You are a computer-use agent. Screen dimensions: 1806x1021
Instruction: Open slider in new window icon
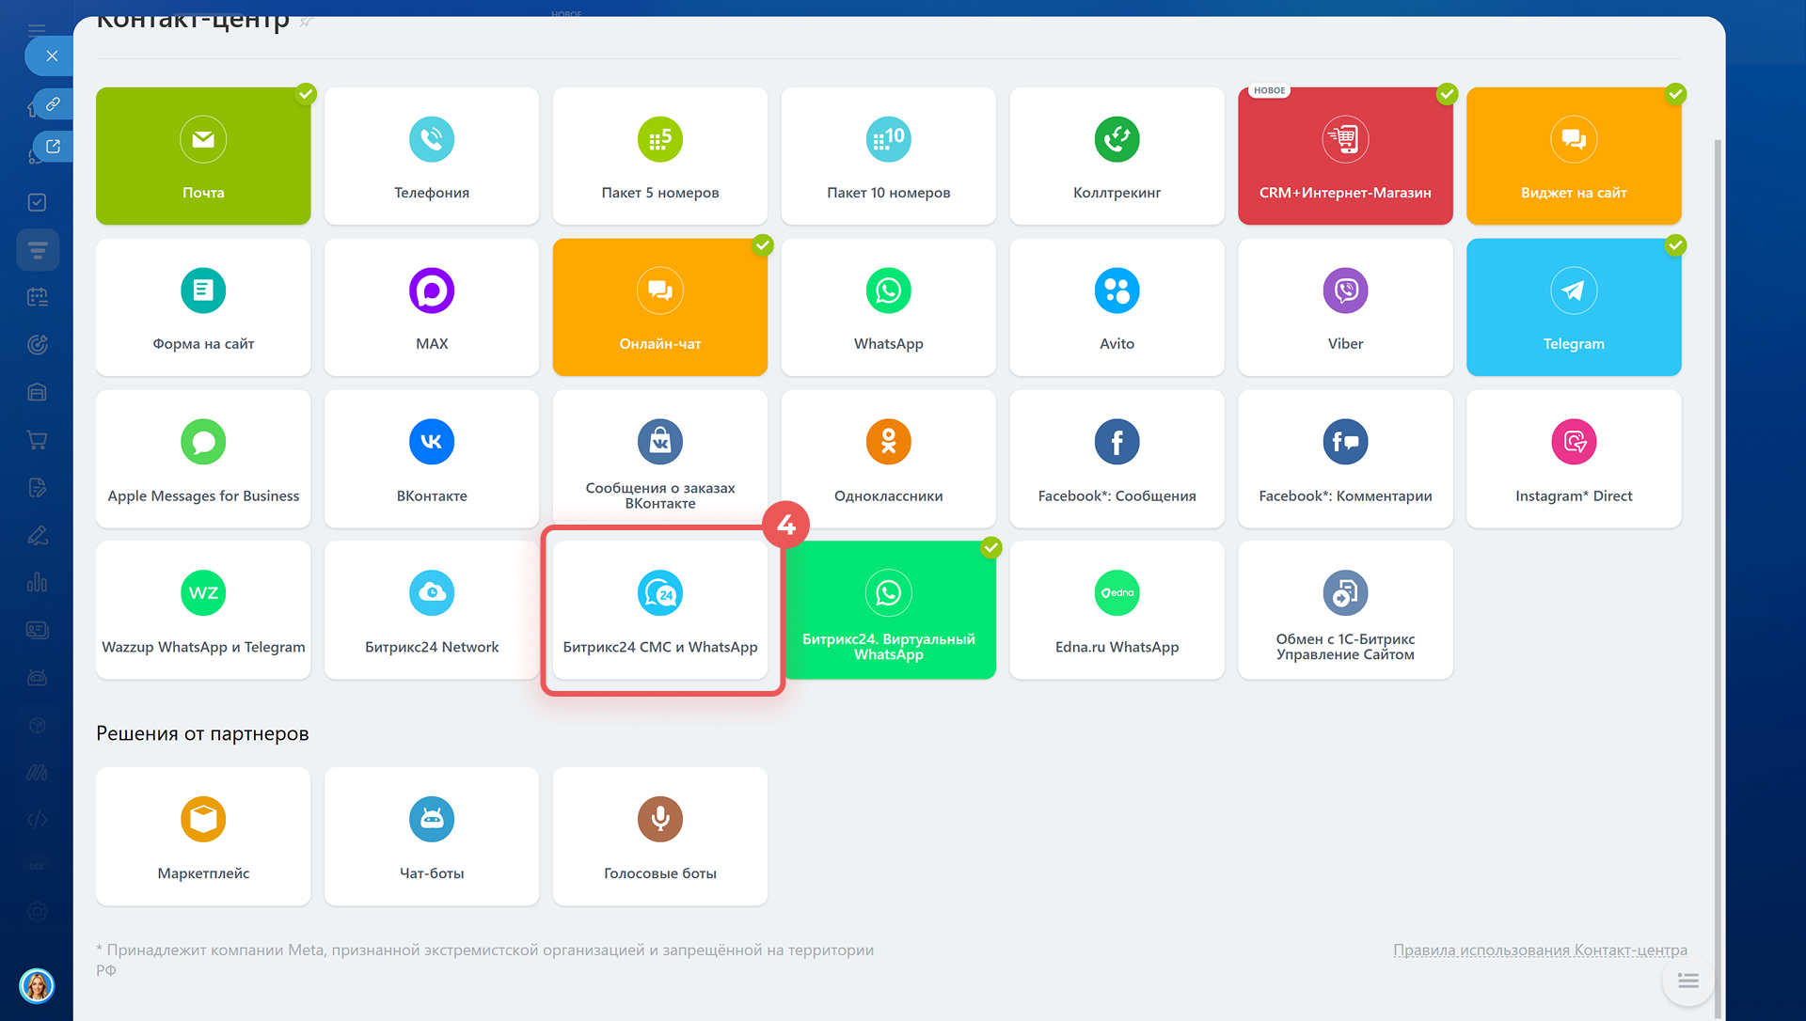click(54, 147)
